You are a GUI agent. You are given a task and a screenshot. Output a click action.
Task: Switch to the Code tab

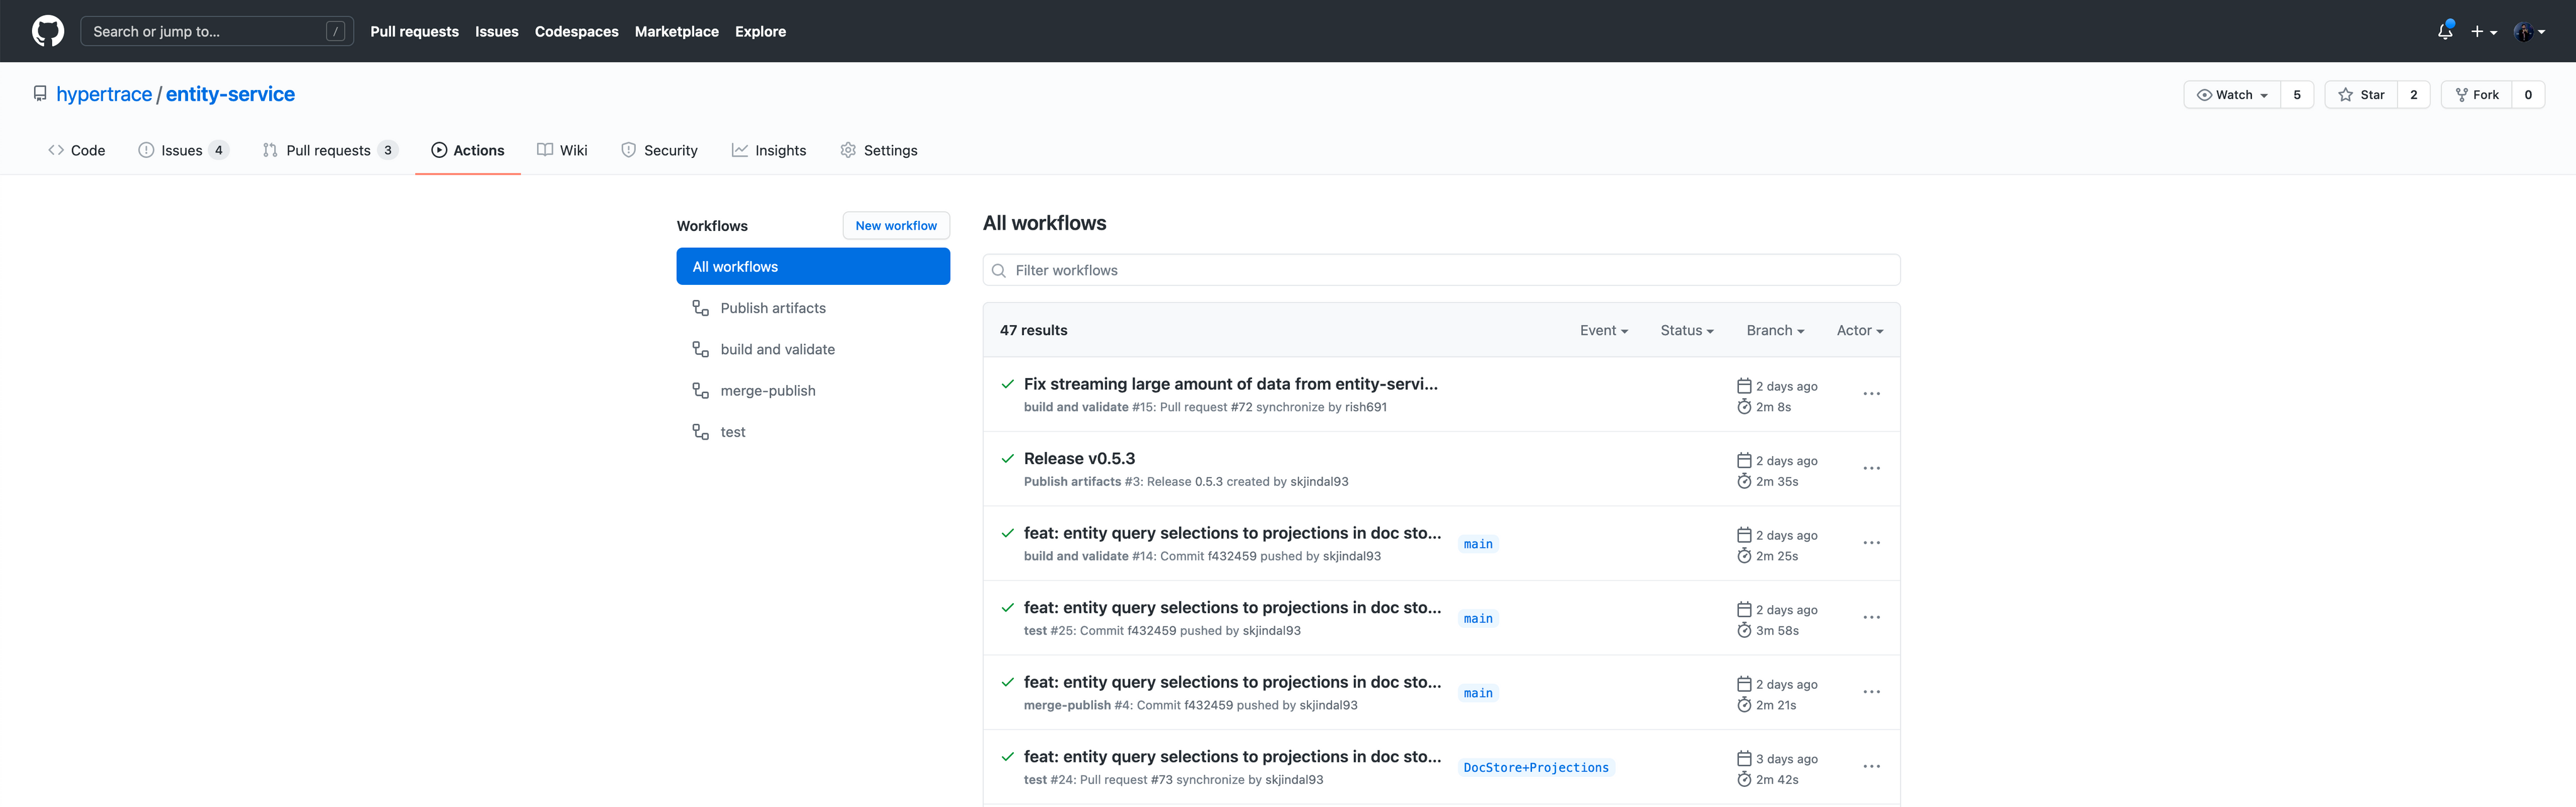click(77, 150)
